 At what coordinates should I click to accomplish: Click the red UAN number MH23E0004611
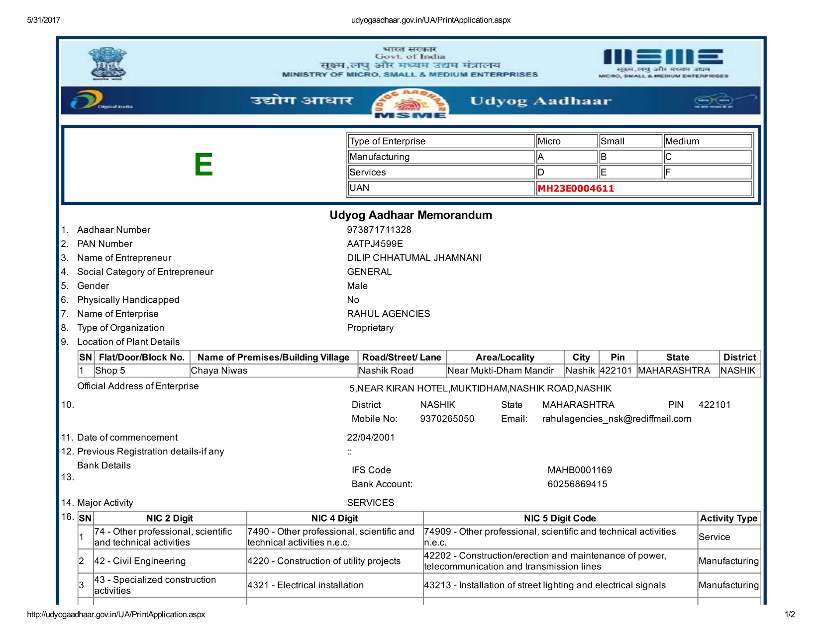coord(576,188)
